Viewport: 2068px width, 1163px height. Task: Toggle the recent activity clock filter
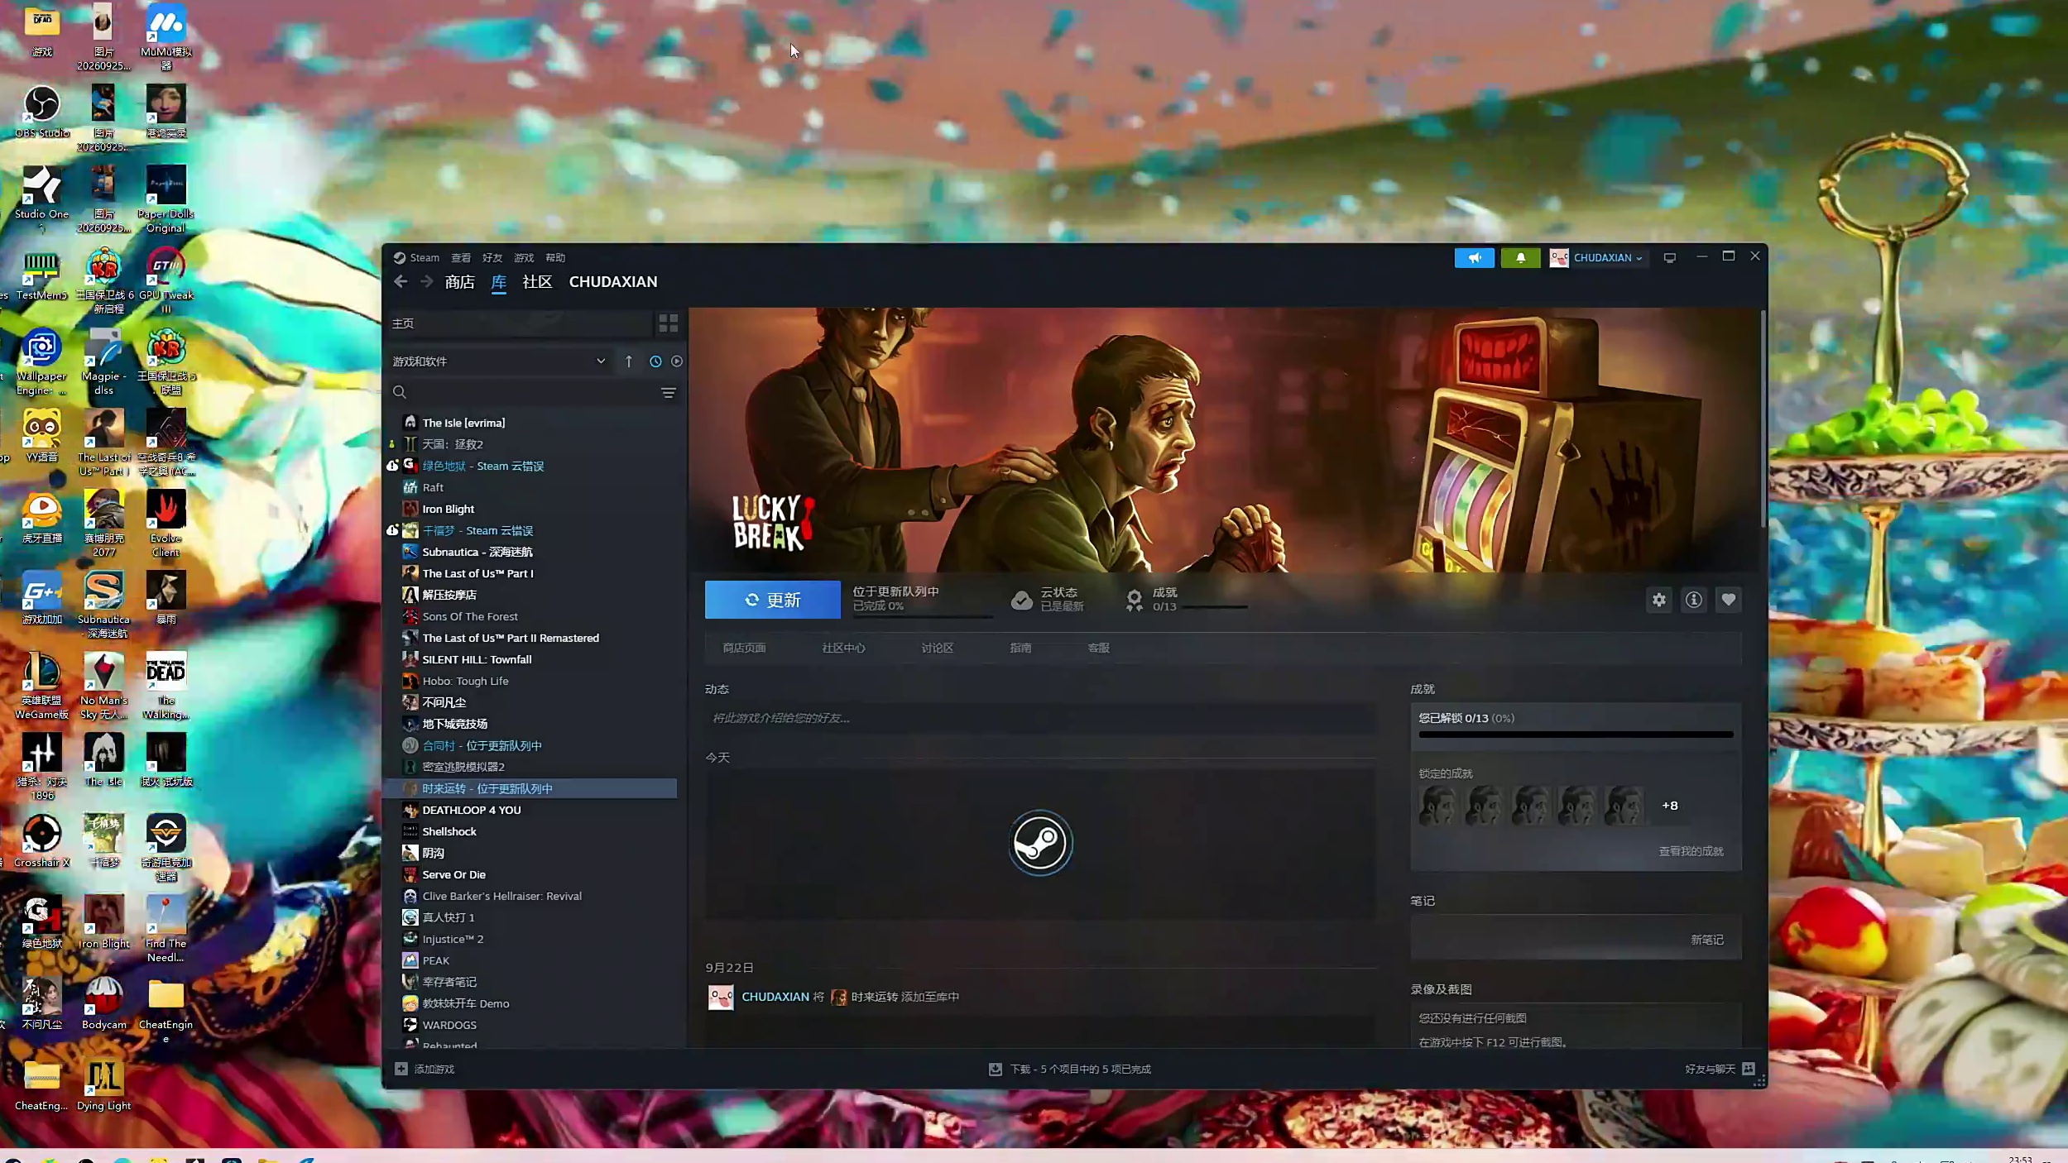[655, 361]
